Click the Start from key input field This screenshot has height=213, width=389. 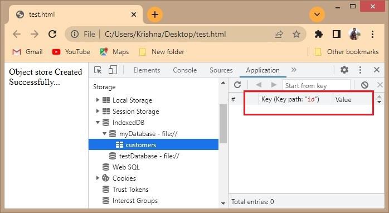(317, 85)
